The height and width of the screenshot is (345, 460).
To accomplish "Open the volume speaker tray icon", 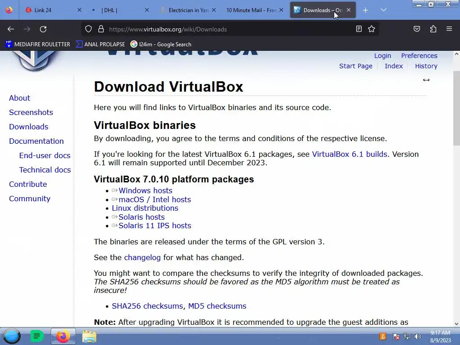I will pos(418,336).
